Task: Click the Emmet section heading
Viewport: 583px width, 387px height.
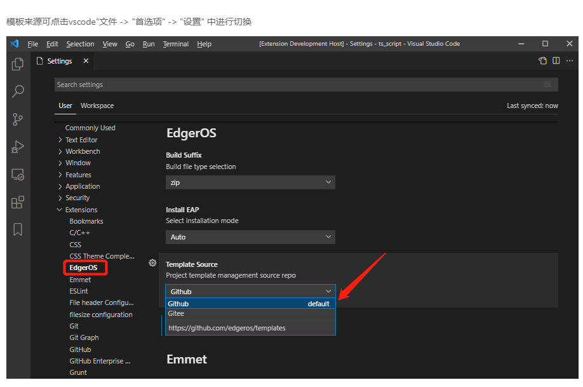Action: pos(187,360)
